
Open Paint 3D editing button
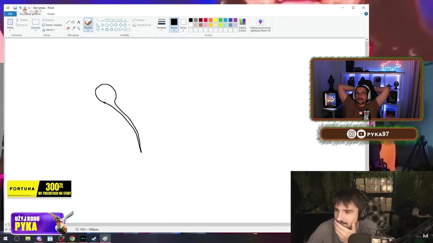point(260,25)
